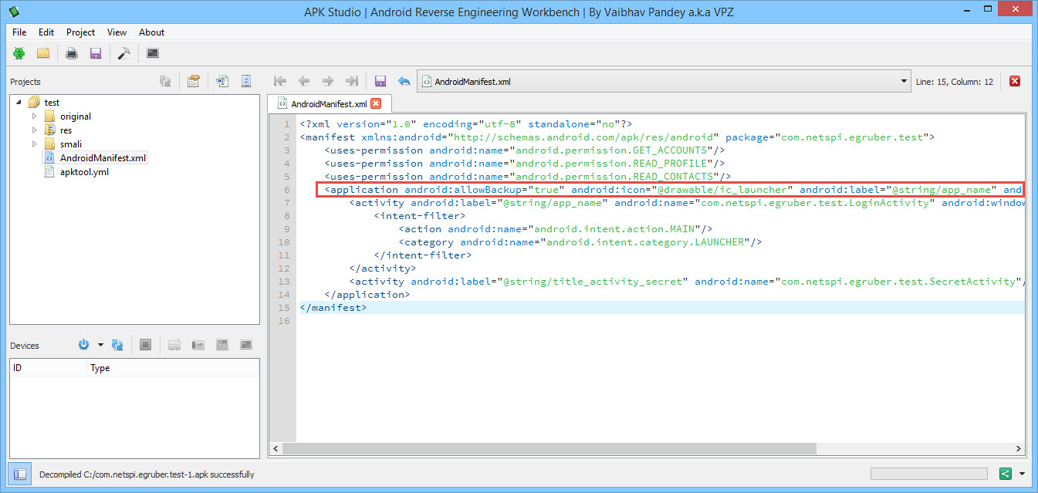Open the View menu

click(117, 32)
